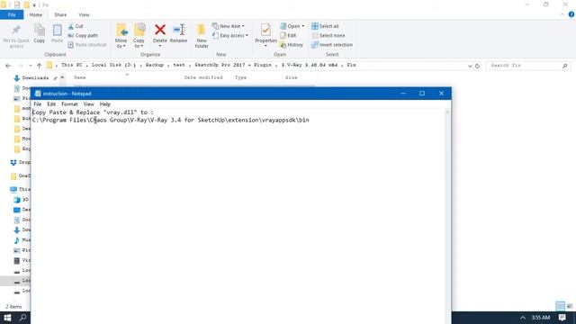
Task: Sort by Date modified column header
Action: coord(203,77)
